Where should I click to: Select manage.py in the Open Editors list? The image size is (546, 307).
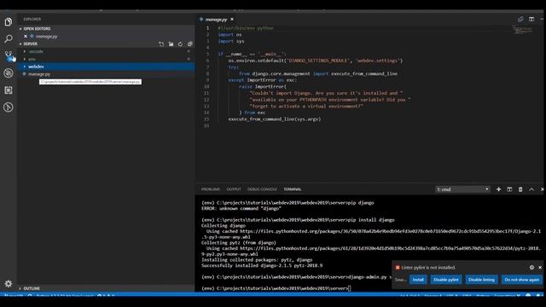pos(106,36)
